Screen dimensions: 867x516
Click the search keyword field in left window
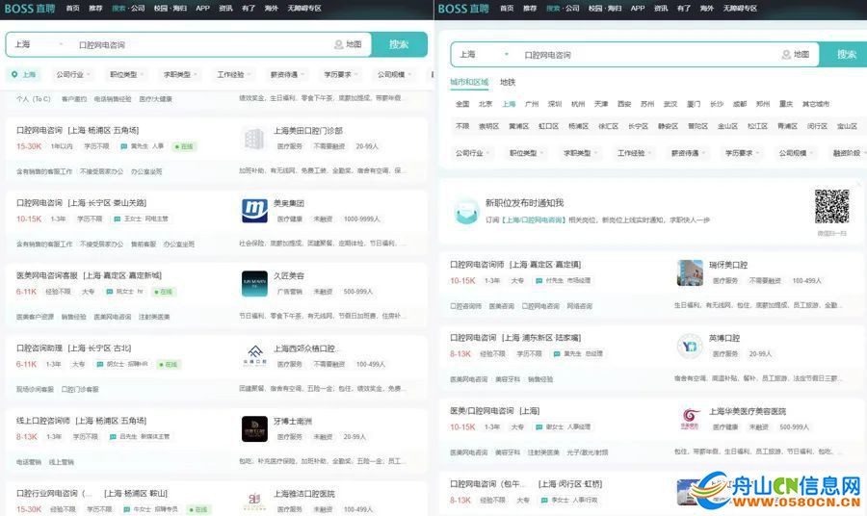click(x=193, y=44)
